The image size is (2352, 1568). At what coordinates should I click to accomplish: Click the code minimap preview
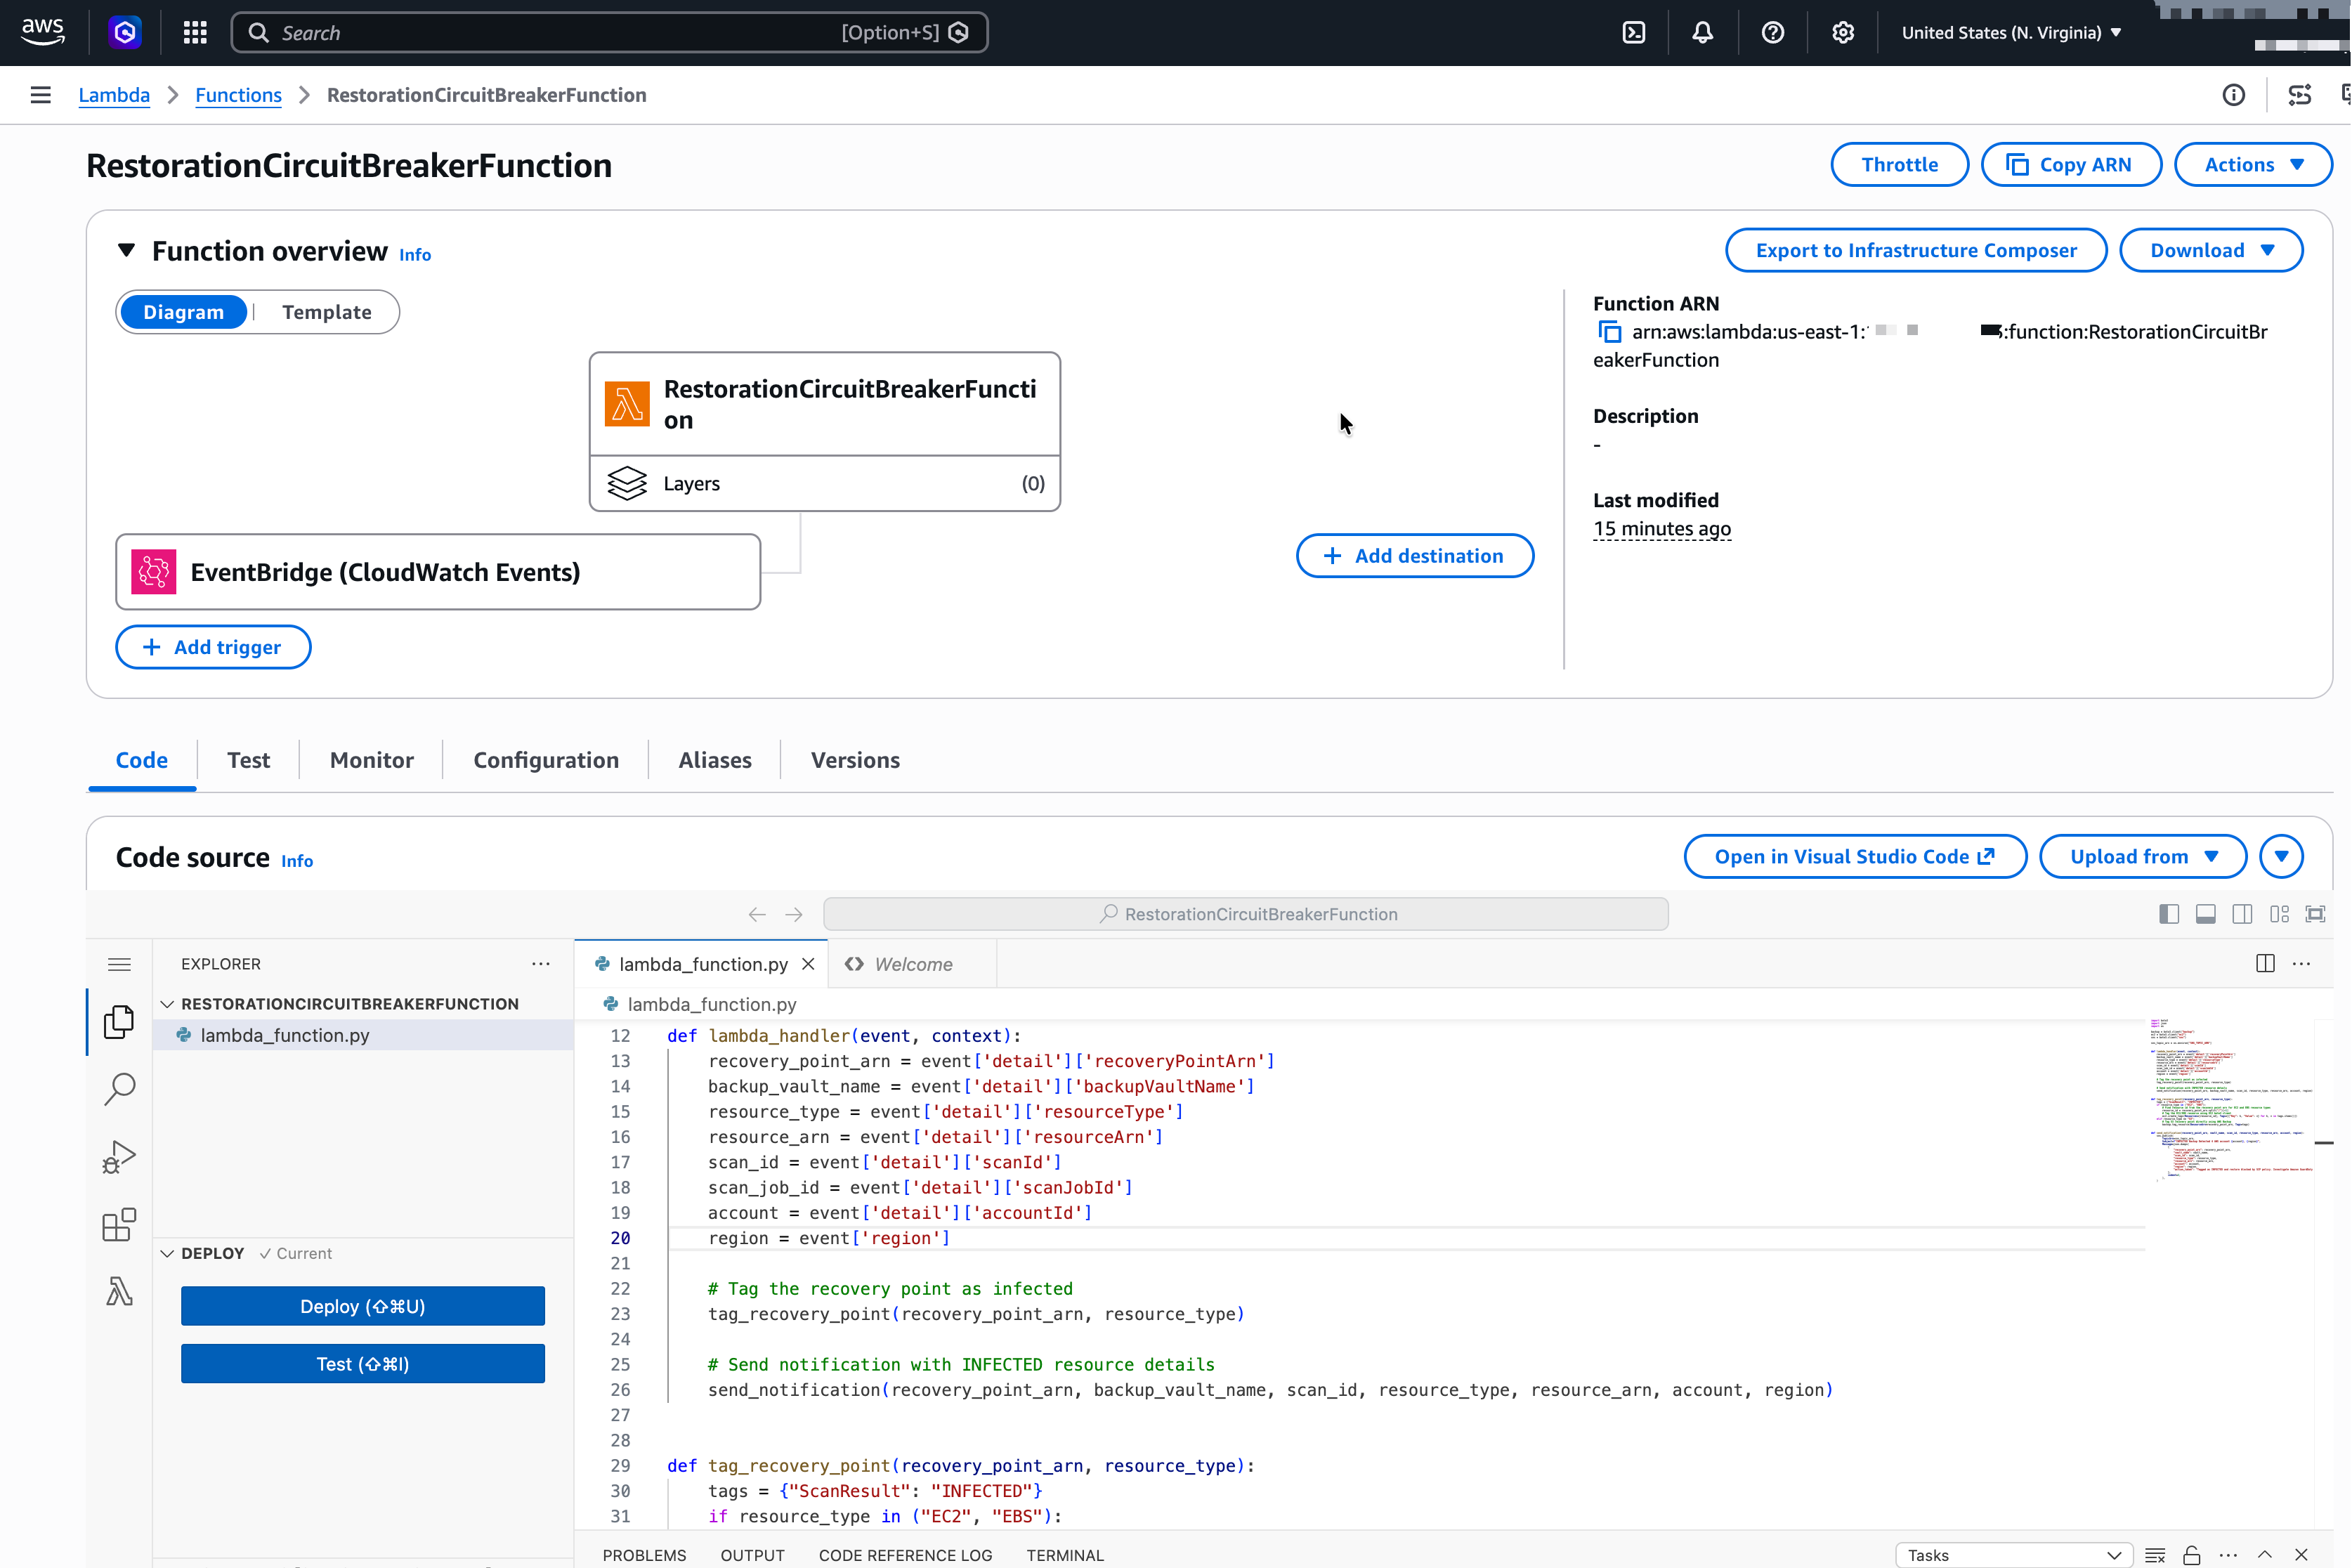2230,1100
